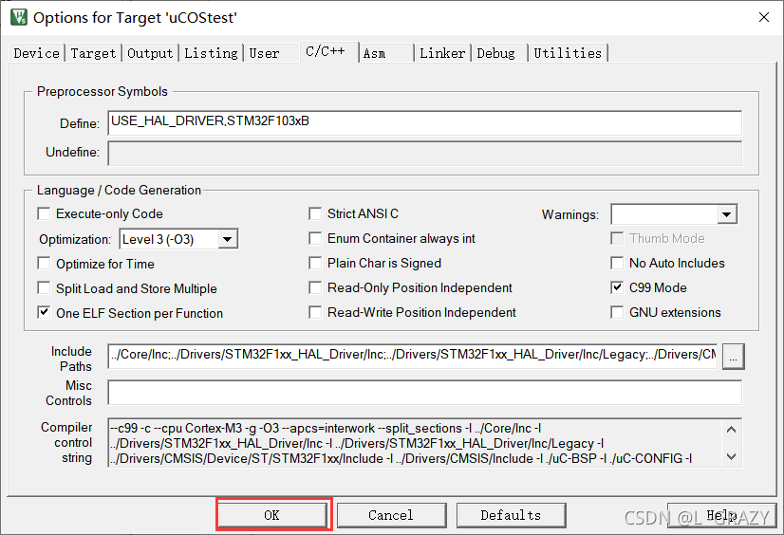Click compiler string scroll up arrow
The height and width of the screenshot is (535, 784).
(x=731, y=430)
